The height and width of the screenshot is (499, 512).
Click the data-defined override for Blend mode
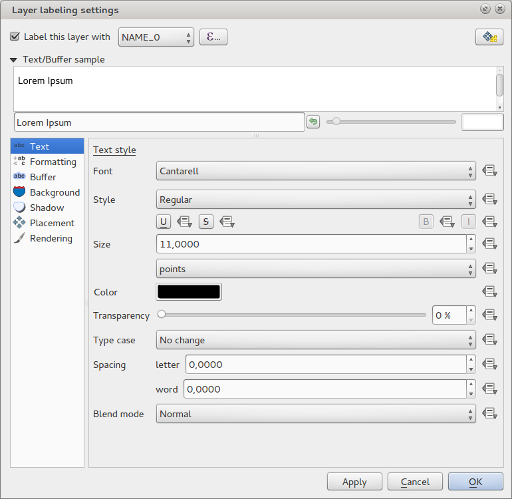(490, 414)
